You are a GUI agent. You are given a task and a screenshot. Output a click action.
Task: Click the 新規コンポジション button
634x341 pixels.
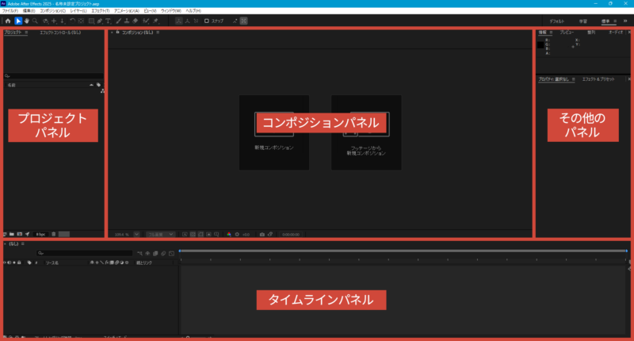coord(274,132)
